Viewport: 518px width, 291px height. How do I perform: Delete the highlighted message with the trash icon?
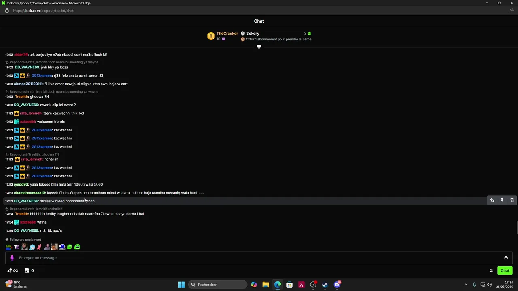point(512,200)
